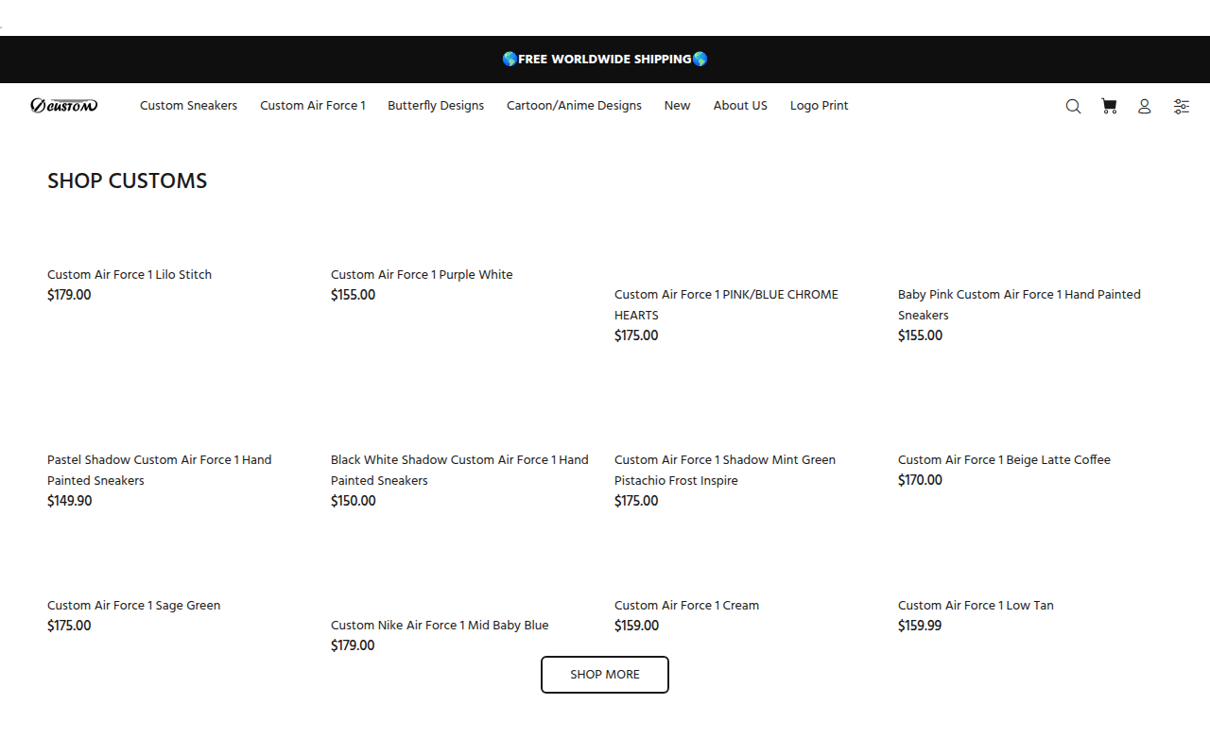The image size is (1210, 756).
Task: Click the $149.90 price
Action: click(x=70, y=501)
